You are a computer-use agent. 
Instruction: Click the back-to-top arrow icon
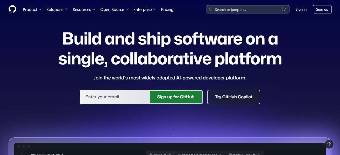(329, 144)
